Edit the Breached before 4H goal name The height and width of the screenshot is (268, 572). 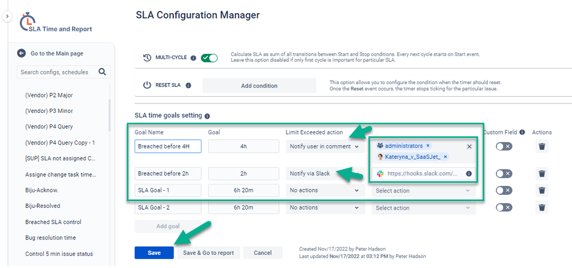point(168,146)
